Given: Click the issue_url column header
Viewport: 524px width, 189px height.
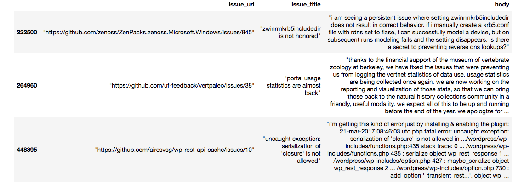Looking at the screenshot, I should (x=241, y=4).
